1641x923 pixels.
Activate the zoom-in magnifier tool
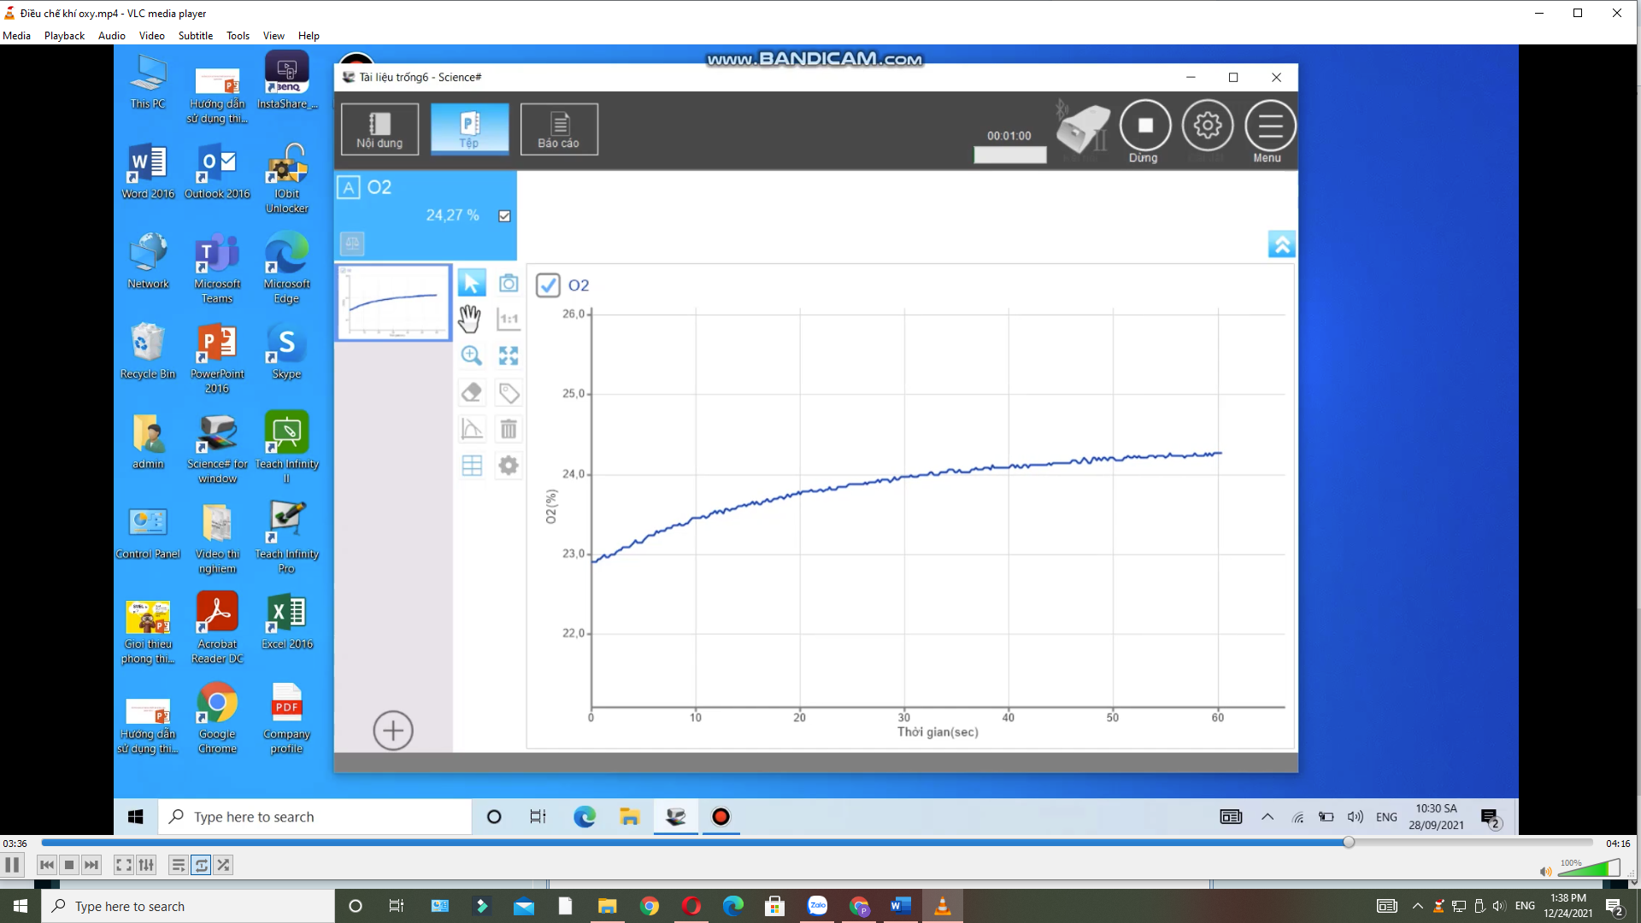471,356
